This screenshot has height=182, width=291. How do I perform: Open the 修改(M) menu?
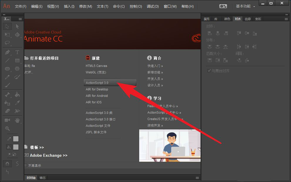(85, 6)
